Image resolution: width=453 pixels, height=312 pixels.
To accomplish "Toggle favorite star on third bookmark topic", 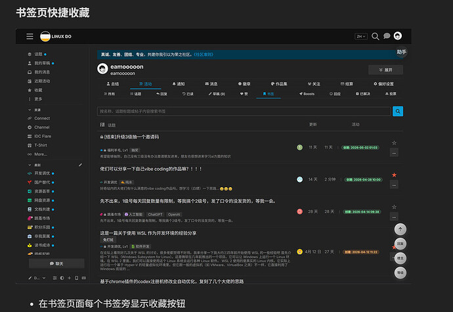I will [x=394, y=207].
